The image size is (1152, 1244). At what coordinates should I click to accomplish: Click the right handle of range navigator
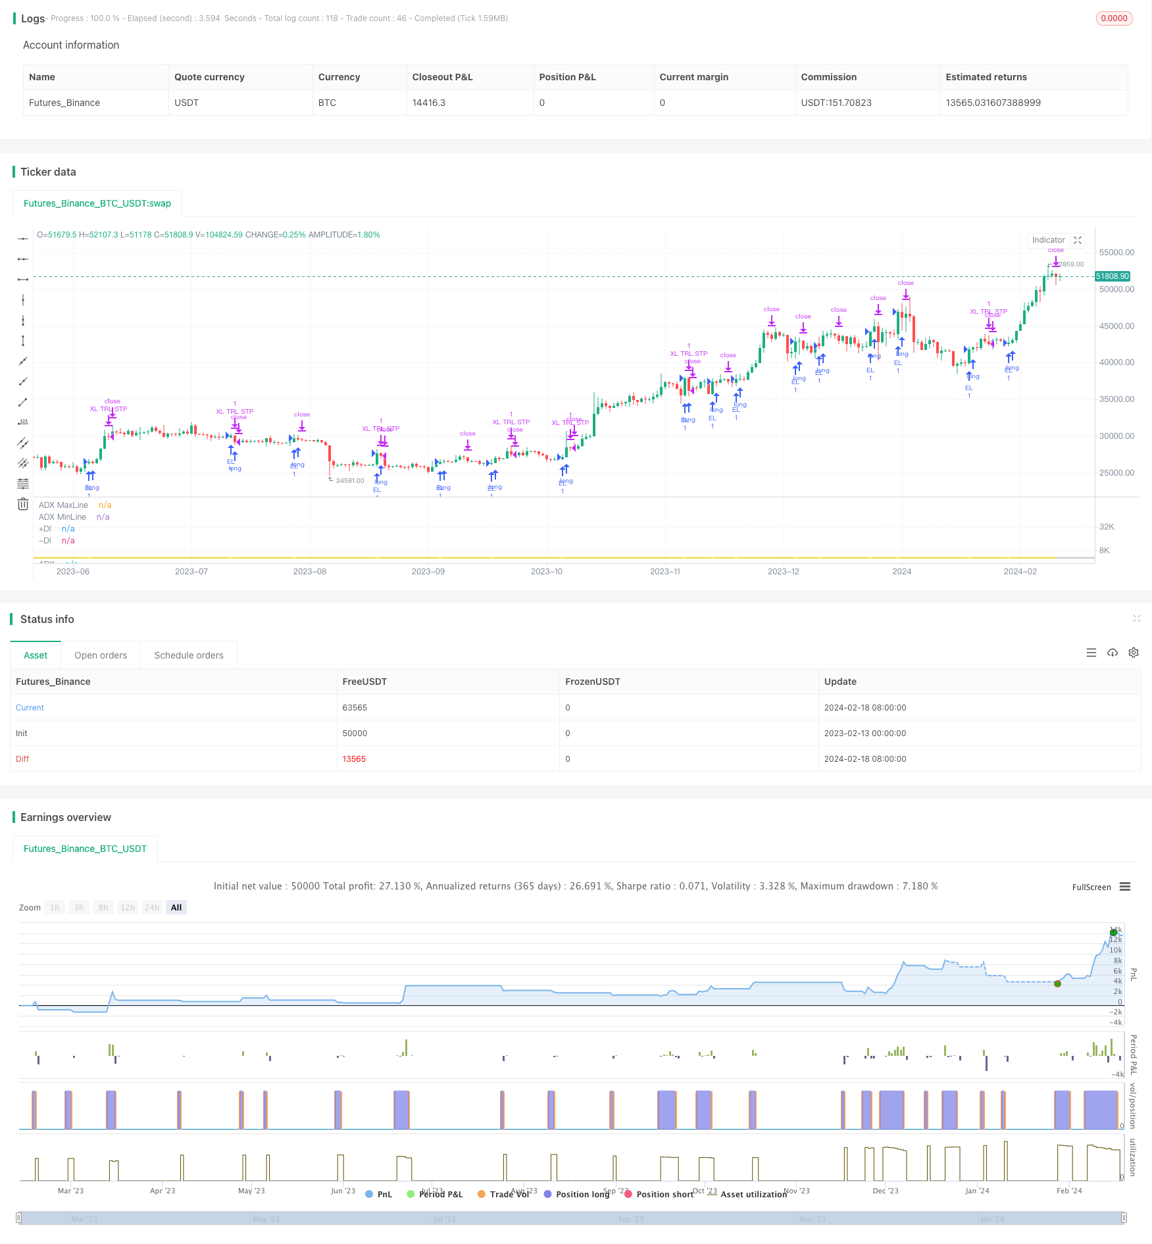coord(1125,1218)
